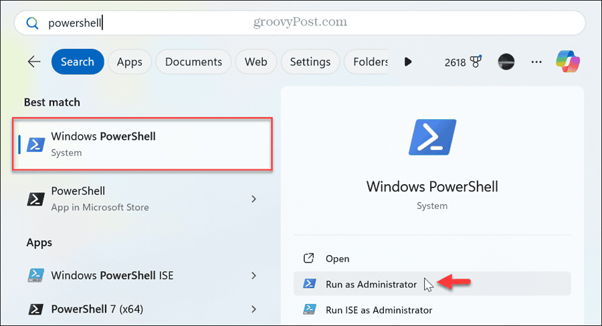
Task: Click the Open external-link icon
Action: pyautogui.click(x=308, y=258)
